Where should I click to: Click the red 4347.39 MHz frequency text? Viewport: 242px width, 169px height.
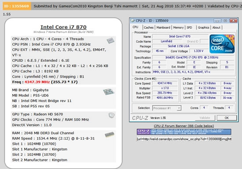(37, 82)
